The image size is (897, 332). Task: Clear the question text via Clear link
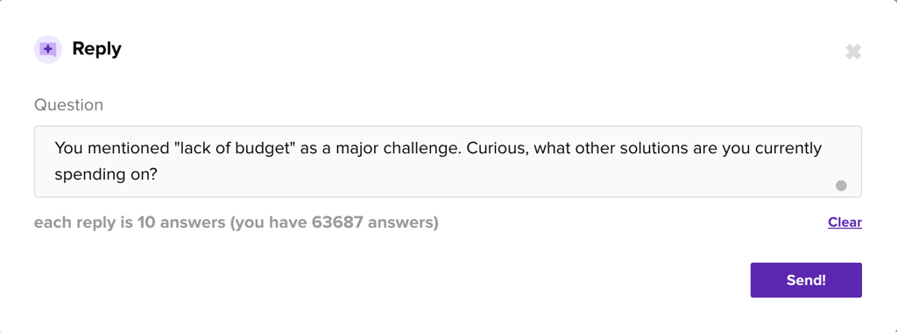pyautogui.click(x=844, y=223)
